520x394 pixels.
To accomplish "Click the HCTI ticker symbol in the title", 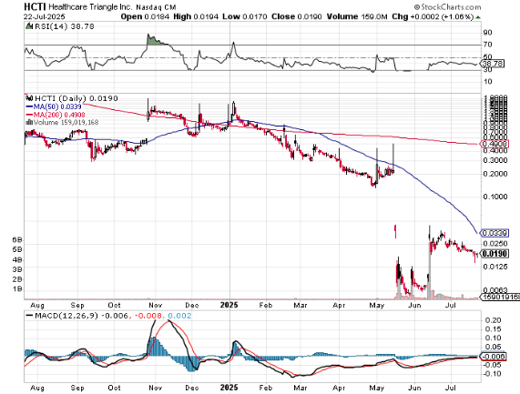I will pyautogui.click(x=35, y=6).
